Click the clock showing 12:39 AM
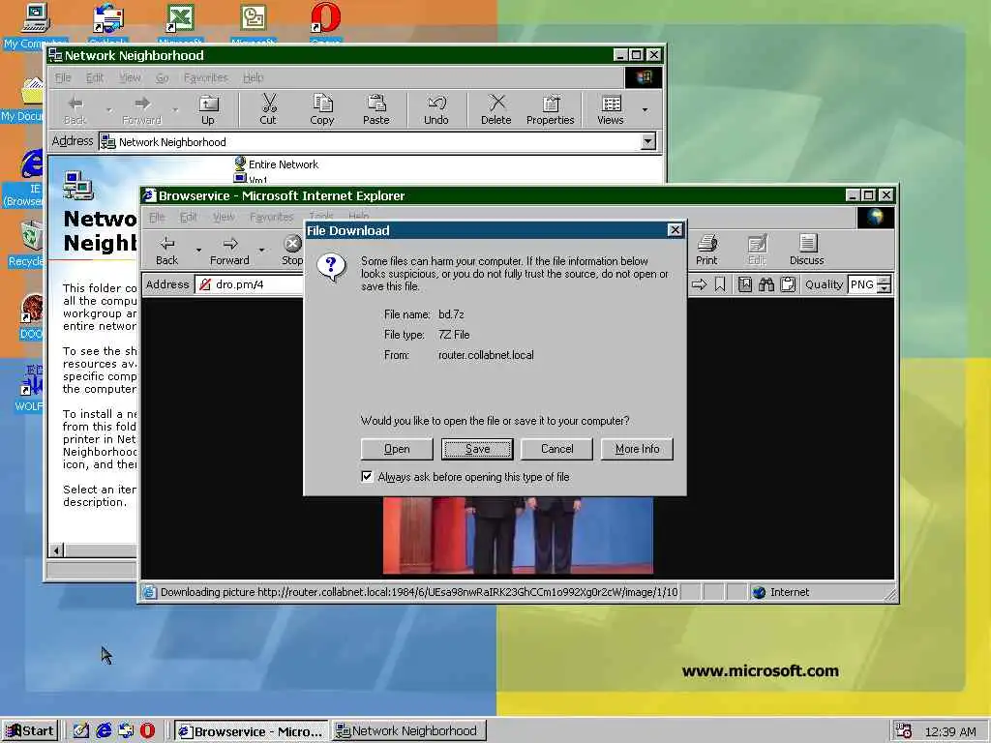 (950, 731)
